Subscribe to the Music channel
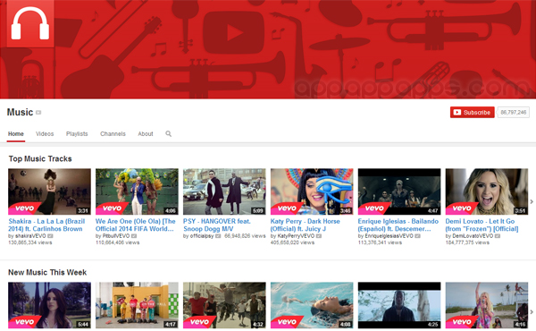 click(472, 113)
